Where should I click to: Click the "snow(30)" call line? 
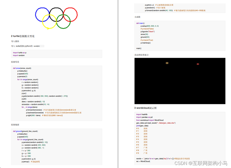pyautogui.click(x=144, y=34)
